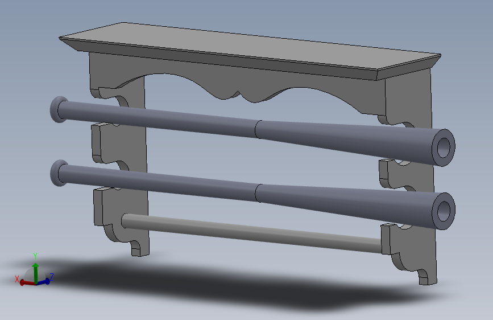Click the knob end of the upper bat
The image size is (493, 320).
[x=59, y=109]
